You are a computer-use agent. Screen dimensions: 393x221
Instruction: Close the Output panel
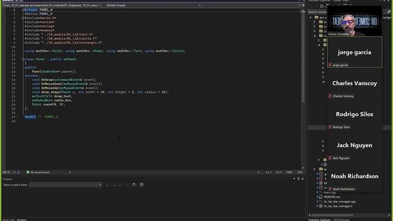click(303, 179)
